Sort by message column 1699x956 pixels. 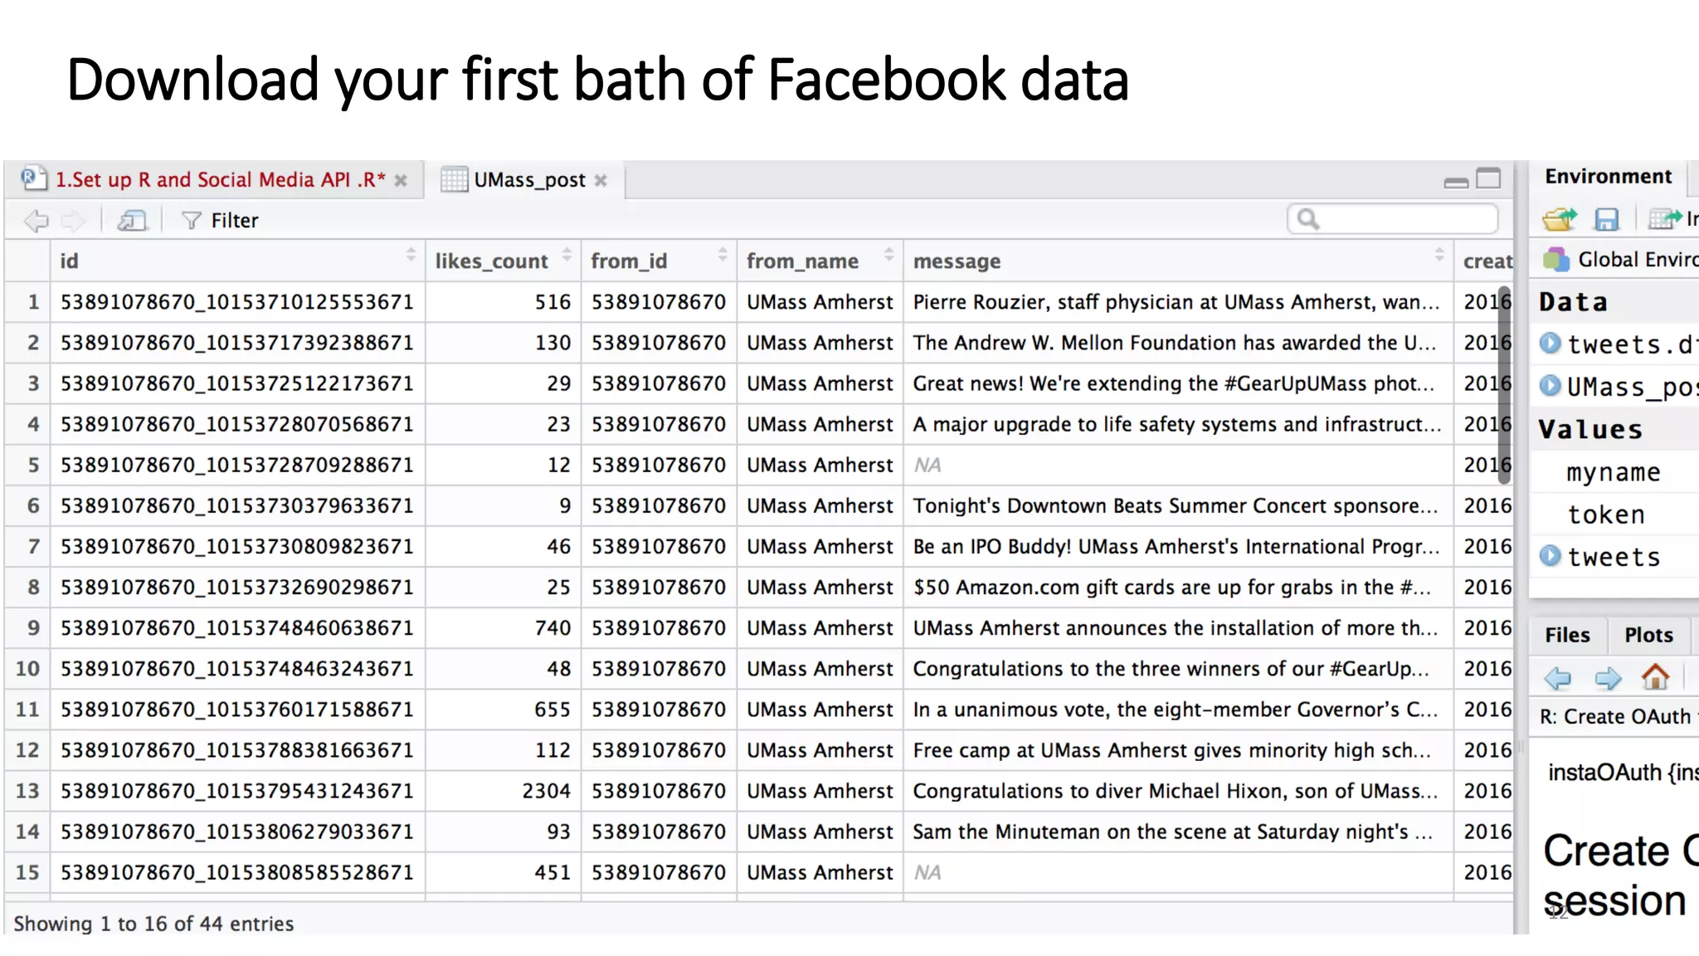coord(1178,261)
